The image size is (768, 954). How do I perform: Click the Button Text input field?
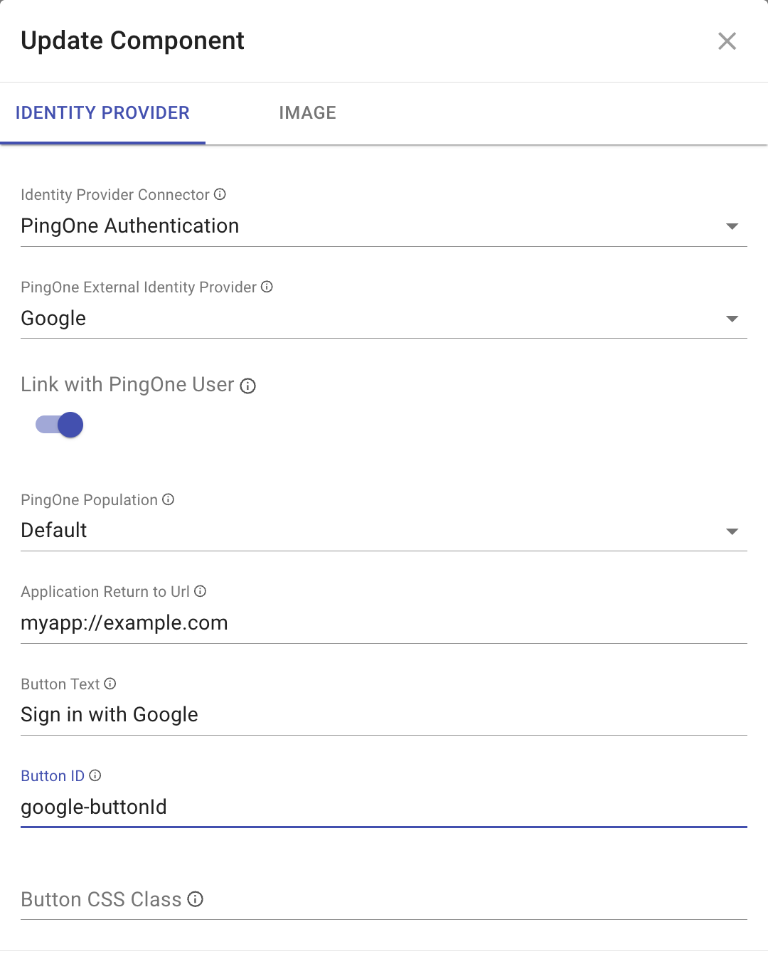coord(383,715)
